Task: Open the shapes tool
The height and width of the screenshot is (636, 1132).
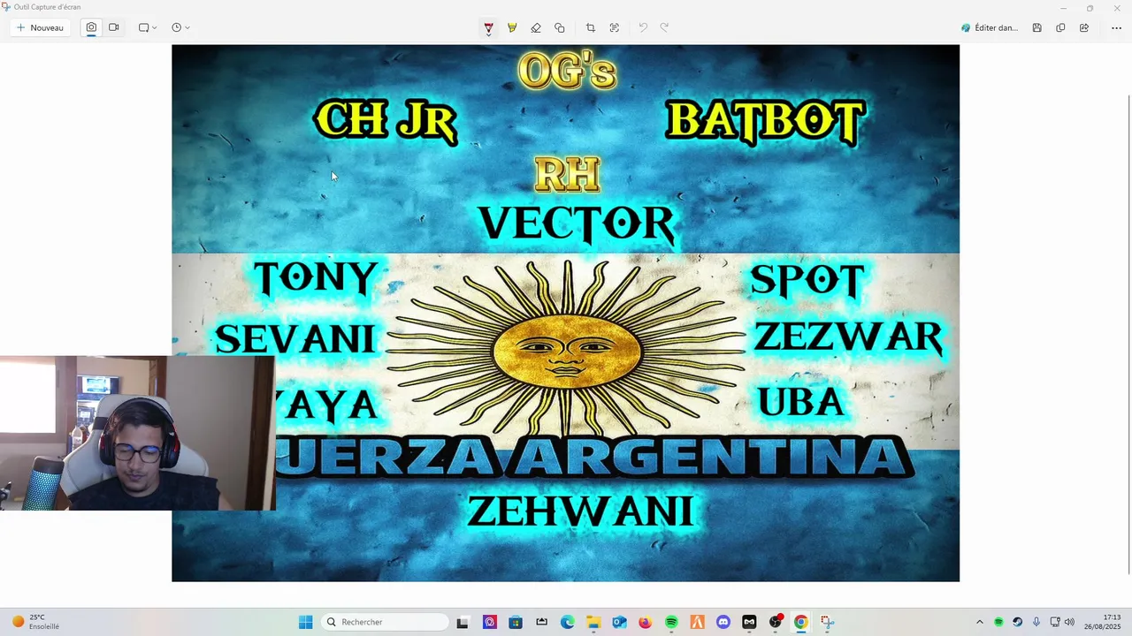Action: [560, 28]
